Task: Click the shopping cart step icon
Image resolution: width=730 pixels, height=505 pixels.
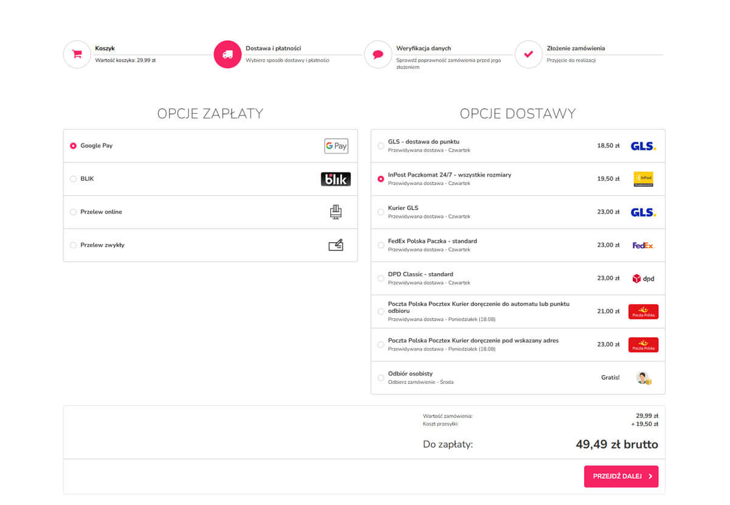Action: [x=77, y=54]
